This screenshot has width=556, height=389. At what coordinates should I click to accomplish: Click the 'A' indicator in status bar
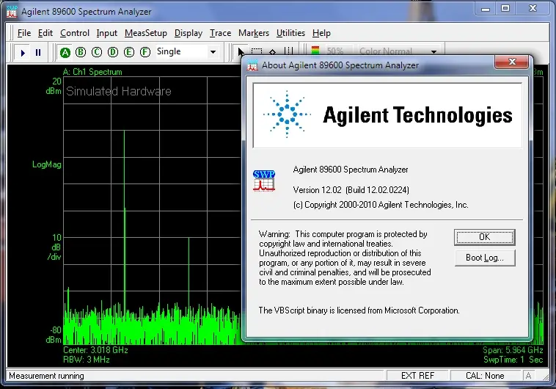coord(528,376)
